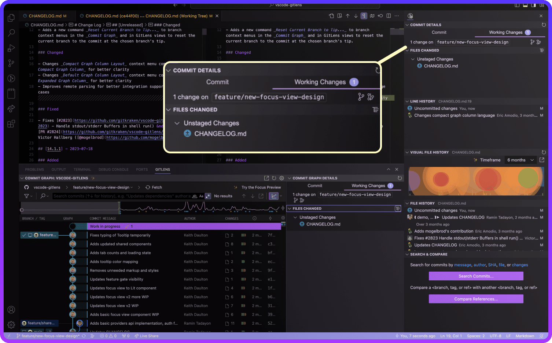Select Commit tab in Commit Graph Details
This screenshot has height=343, width=552.
click(x=315, y=186)
